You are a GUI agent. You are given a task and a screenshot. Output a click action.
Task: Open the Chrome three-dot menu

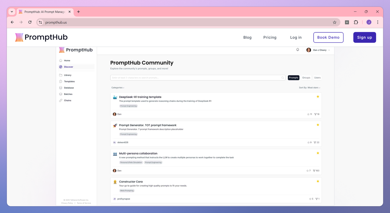(x=378, y=22)
